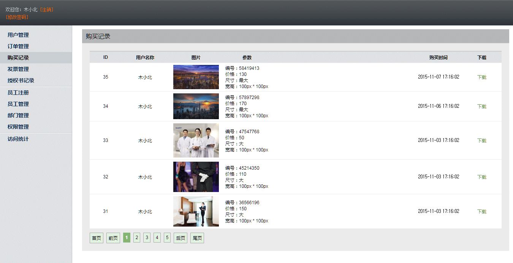Click 编号 58419413 text
Screen dimensions: 513x263
pyautogui.click(x=242, y=68)
